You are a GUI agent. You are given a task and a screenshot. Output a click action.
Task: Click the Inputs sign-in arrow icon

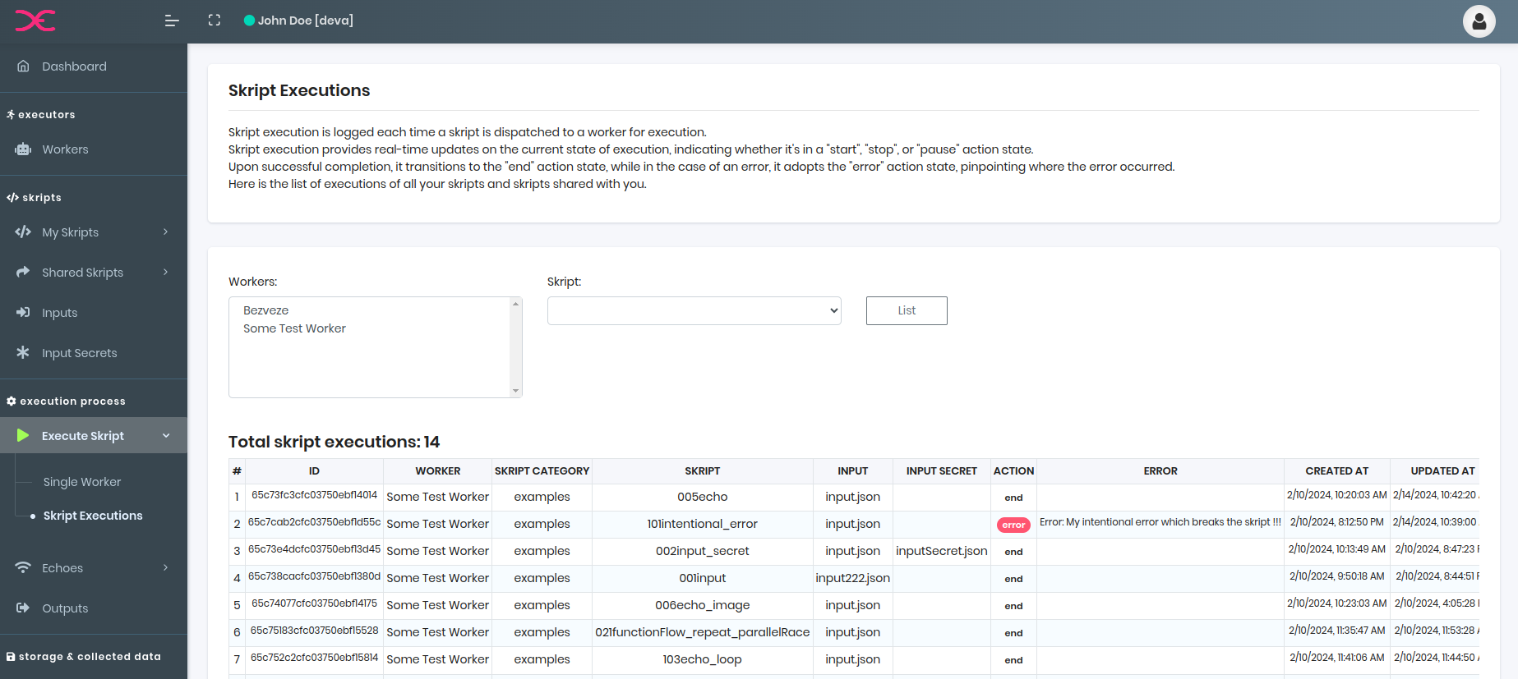tap(23, 313)
